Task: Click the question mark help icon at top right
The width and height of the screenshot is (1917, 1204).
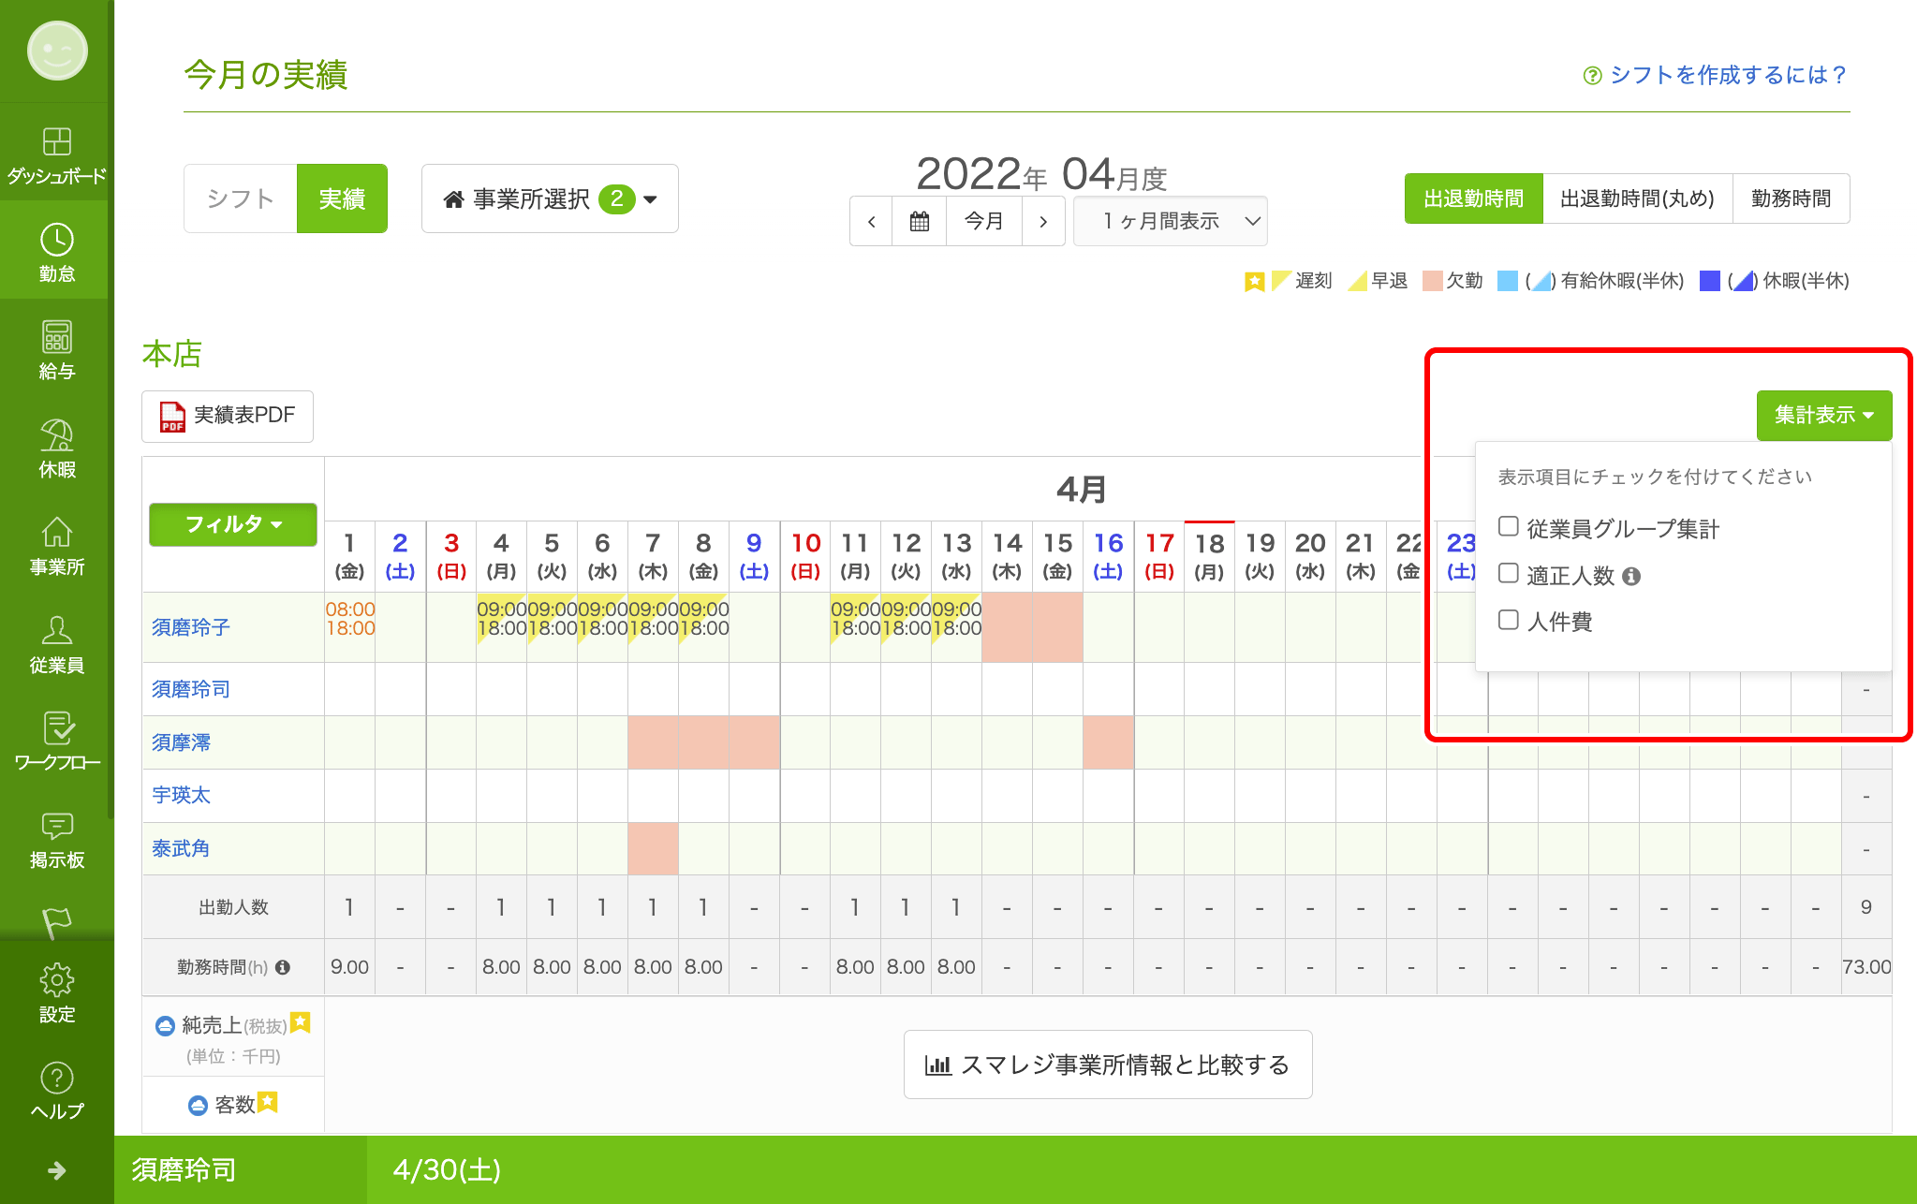Action: pos(1592,75)
